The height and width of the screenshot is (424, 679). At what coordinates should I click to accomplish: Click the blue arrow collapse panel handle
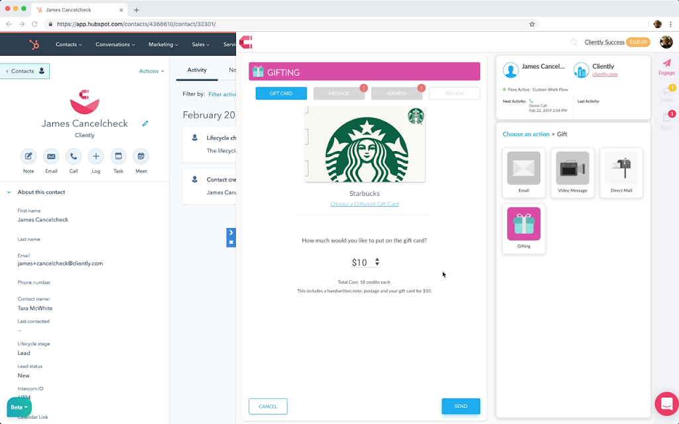click(x=231, y=233)
